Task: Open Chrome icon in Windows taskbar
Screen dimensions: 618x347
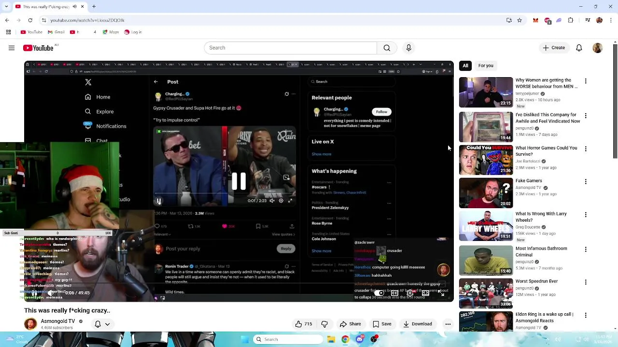Action: coord(345,339)
